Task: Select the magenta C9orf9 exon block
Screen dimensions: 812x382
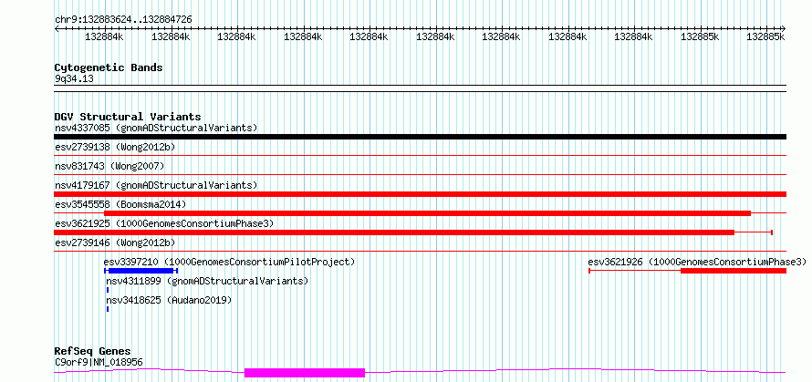Action: 305,373
